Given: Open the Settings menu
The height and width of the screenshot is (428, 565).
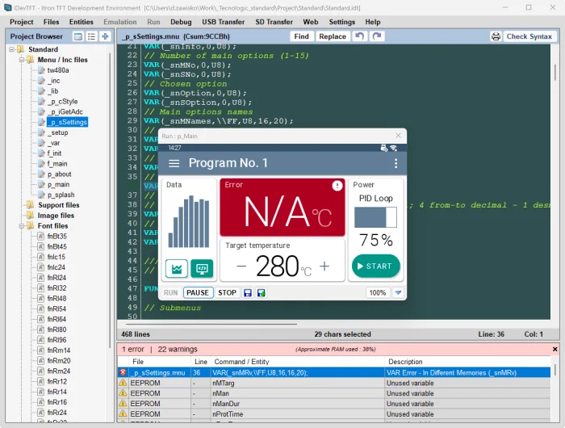Looking at the screenshot, I should pos(342,22).
